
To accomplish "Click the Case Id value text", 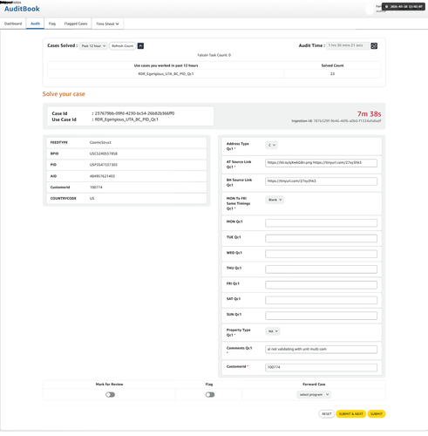I will click(134, 113).
